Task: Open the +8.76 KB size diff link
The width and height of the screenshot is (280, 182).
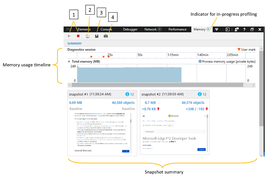Action: pos(149,109)
